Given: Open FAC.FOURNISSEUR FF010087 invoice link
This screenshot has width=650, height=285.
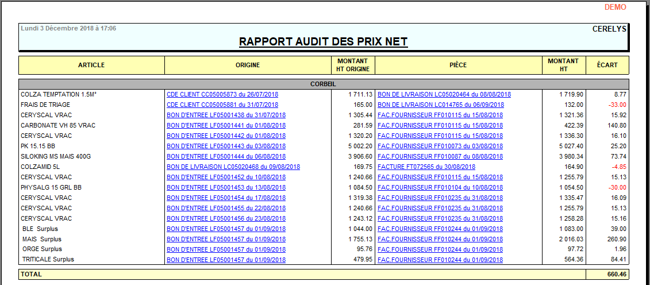Looking at the screenshot, I should 440,156.
